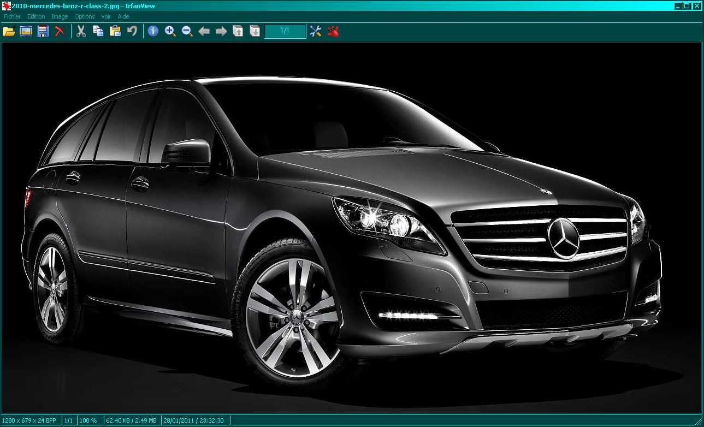Click the displayed Mercedes car image

point(352,228)
